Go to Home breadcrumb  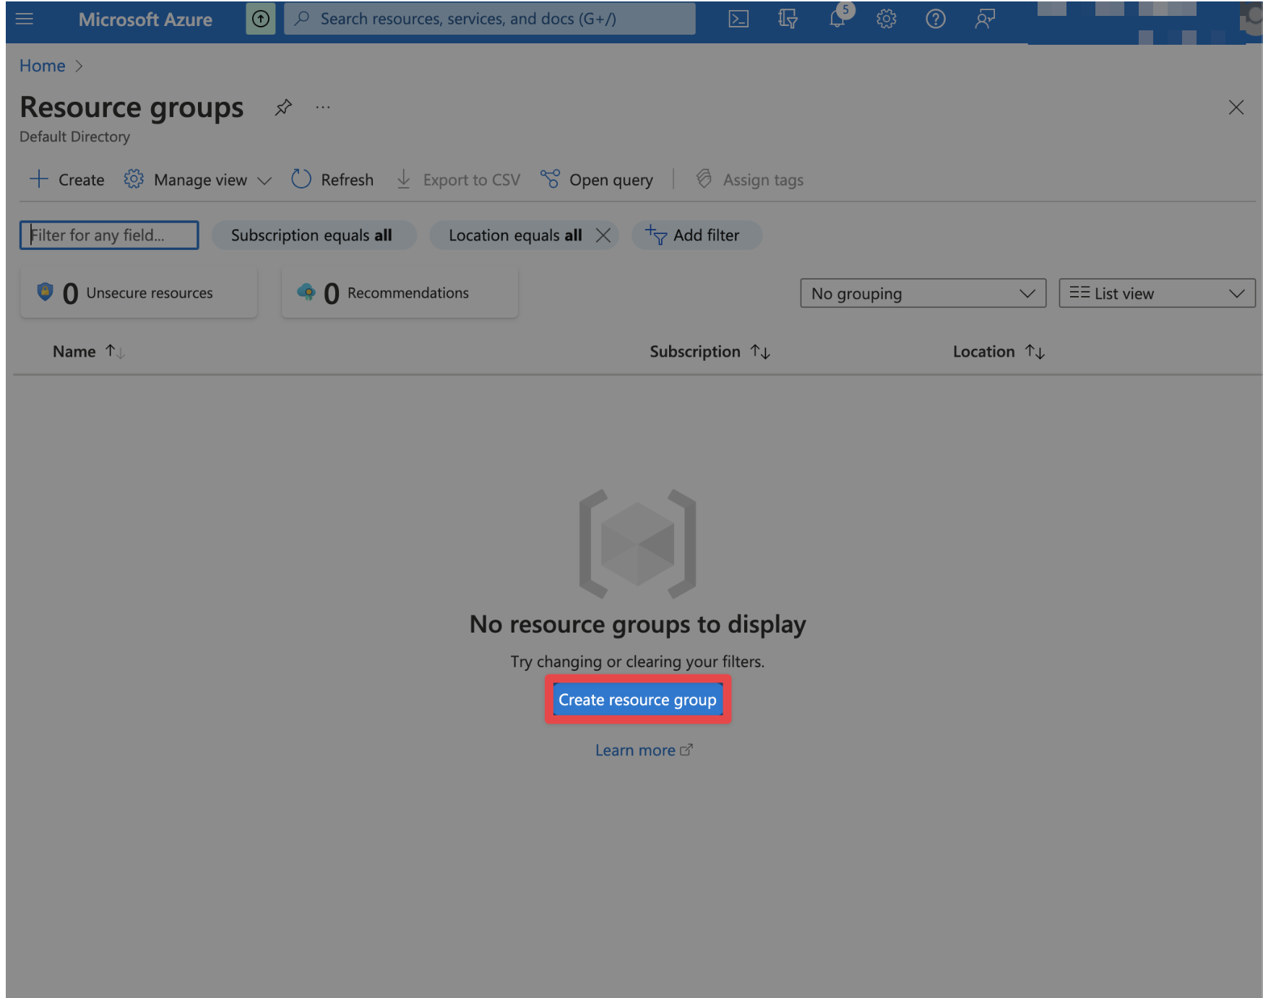coord(42,66)
